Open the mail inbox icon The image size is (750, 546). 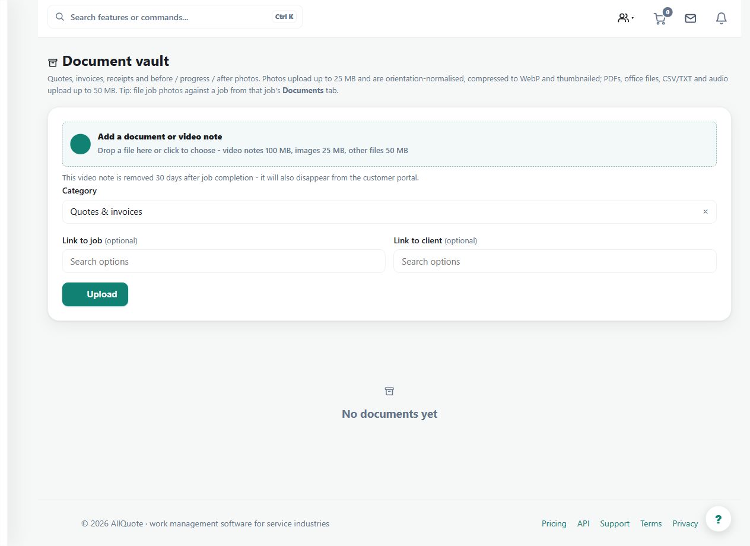pyautogui.click(x=690, y=18)
